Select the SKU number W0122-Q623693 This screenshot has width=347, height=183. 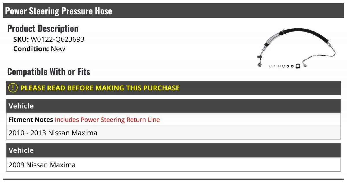coord(58,39)
